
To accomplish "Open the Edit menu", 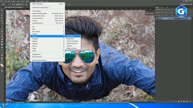I will tap(9, 1).
